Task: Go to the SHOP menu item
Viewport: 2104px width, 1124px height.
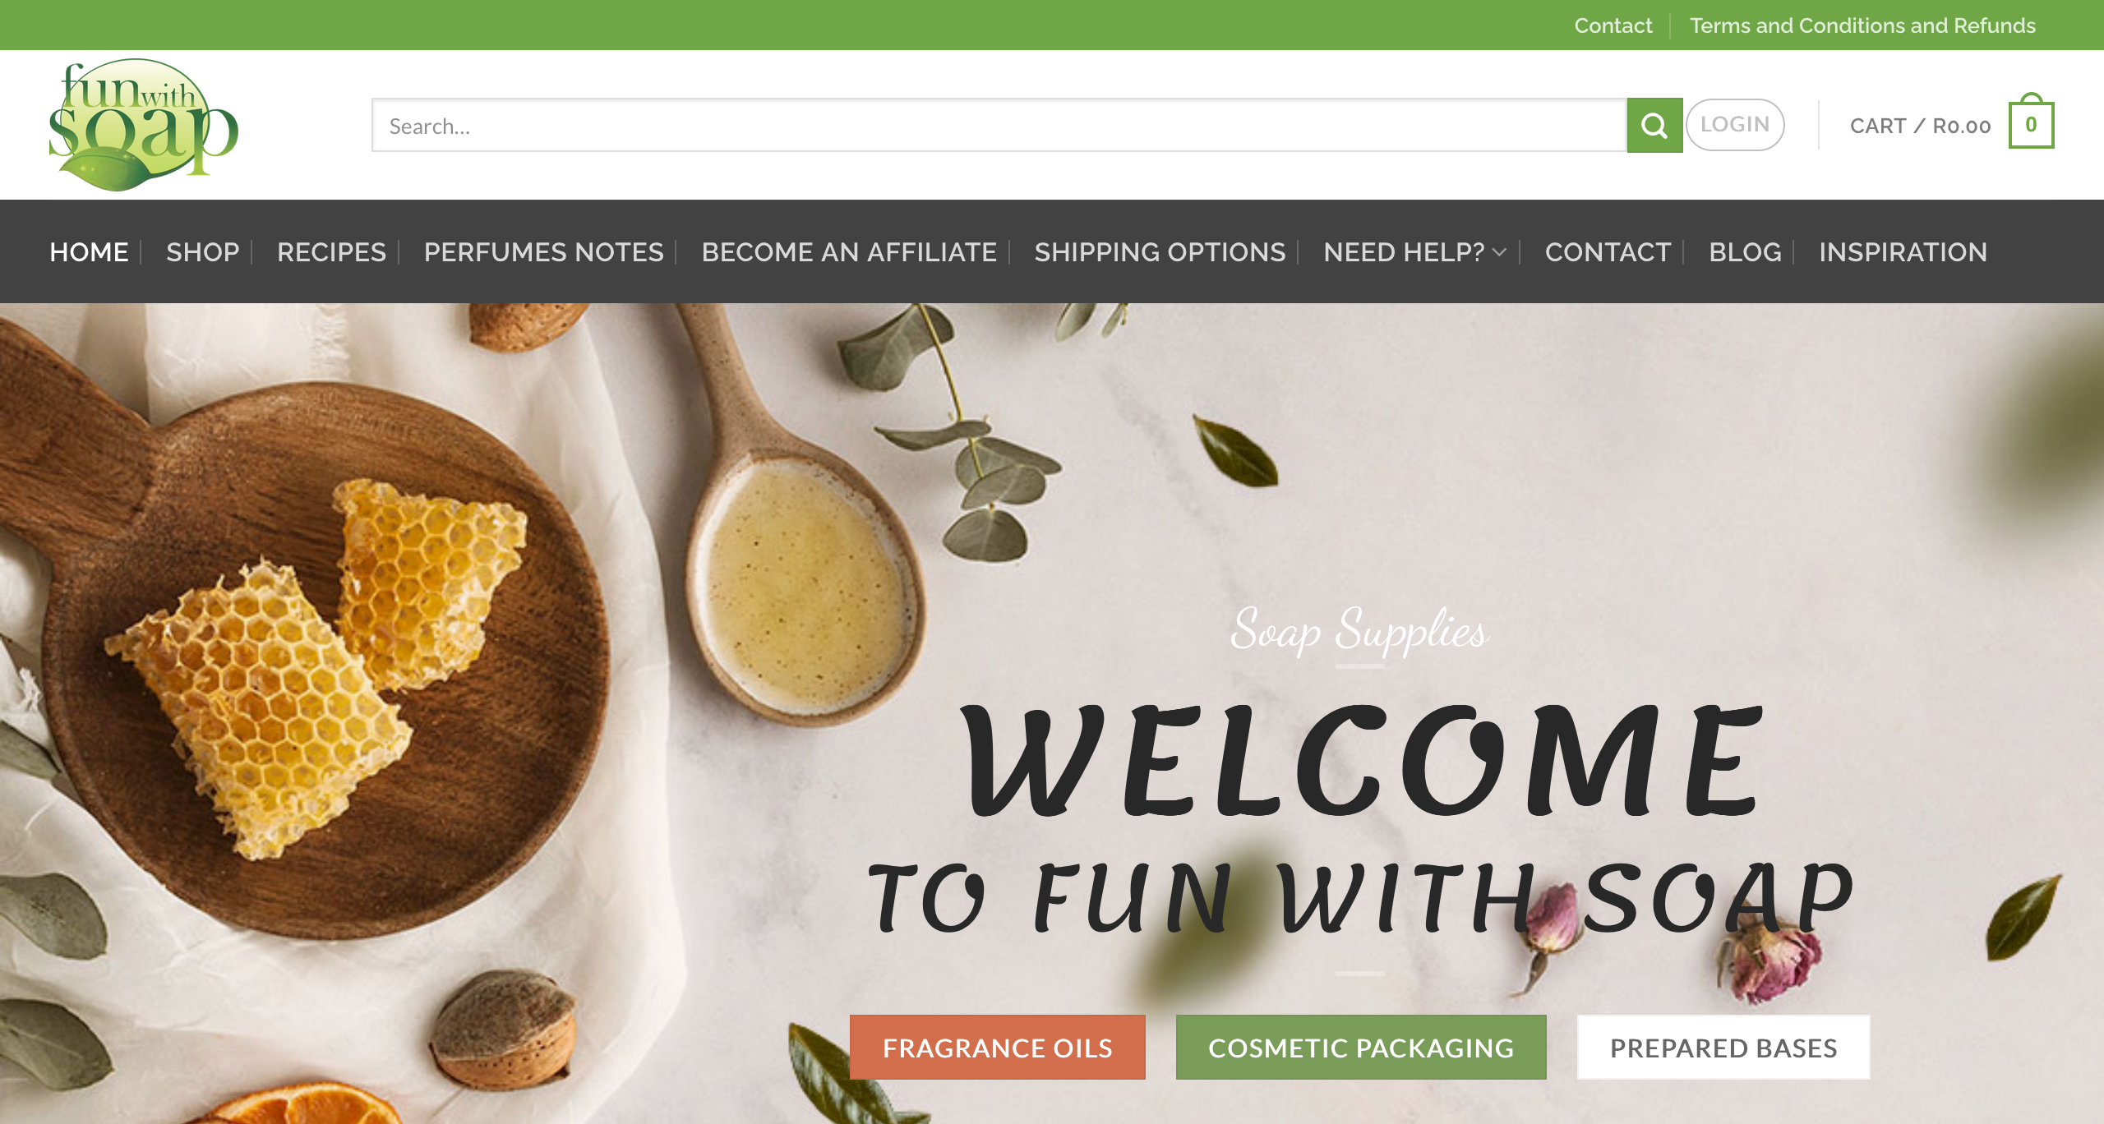Action: click(x=202, y=252)
